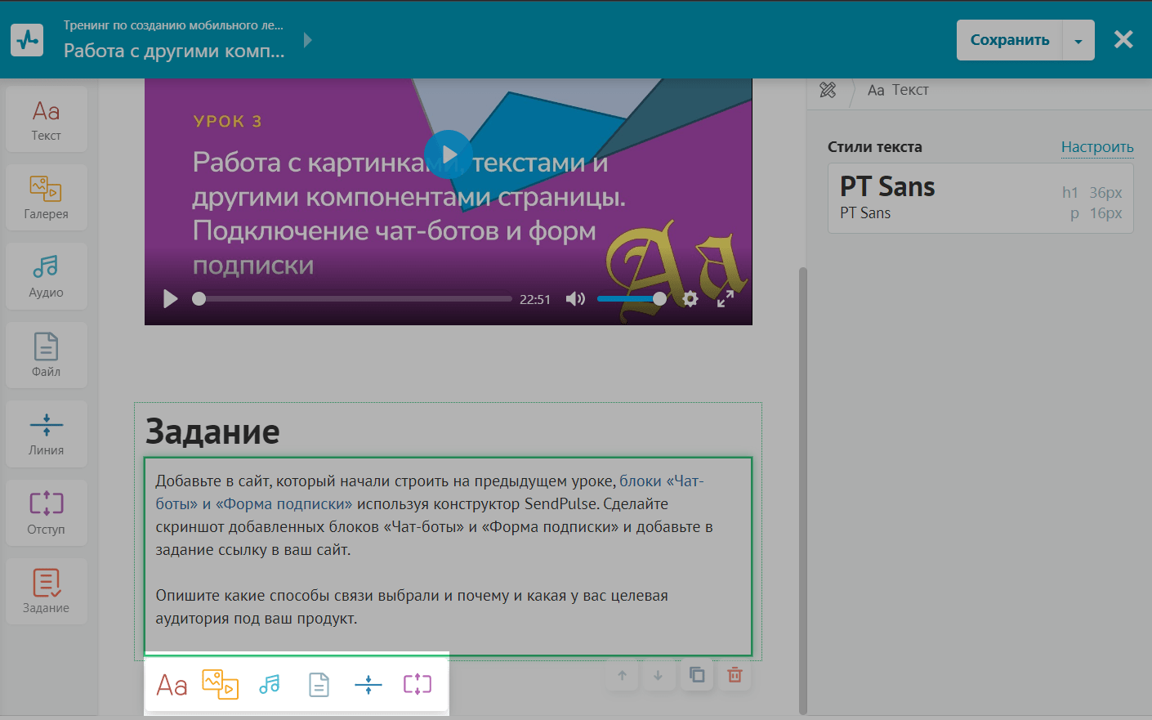Duplicate the selected block

(x=697, y=675)
